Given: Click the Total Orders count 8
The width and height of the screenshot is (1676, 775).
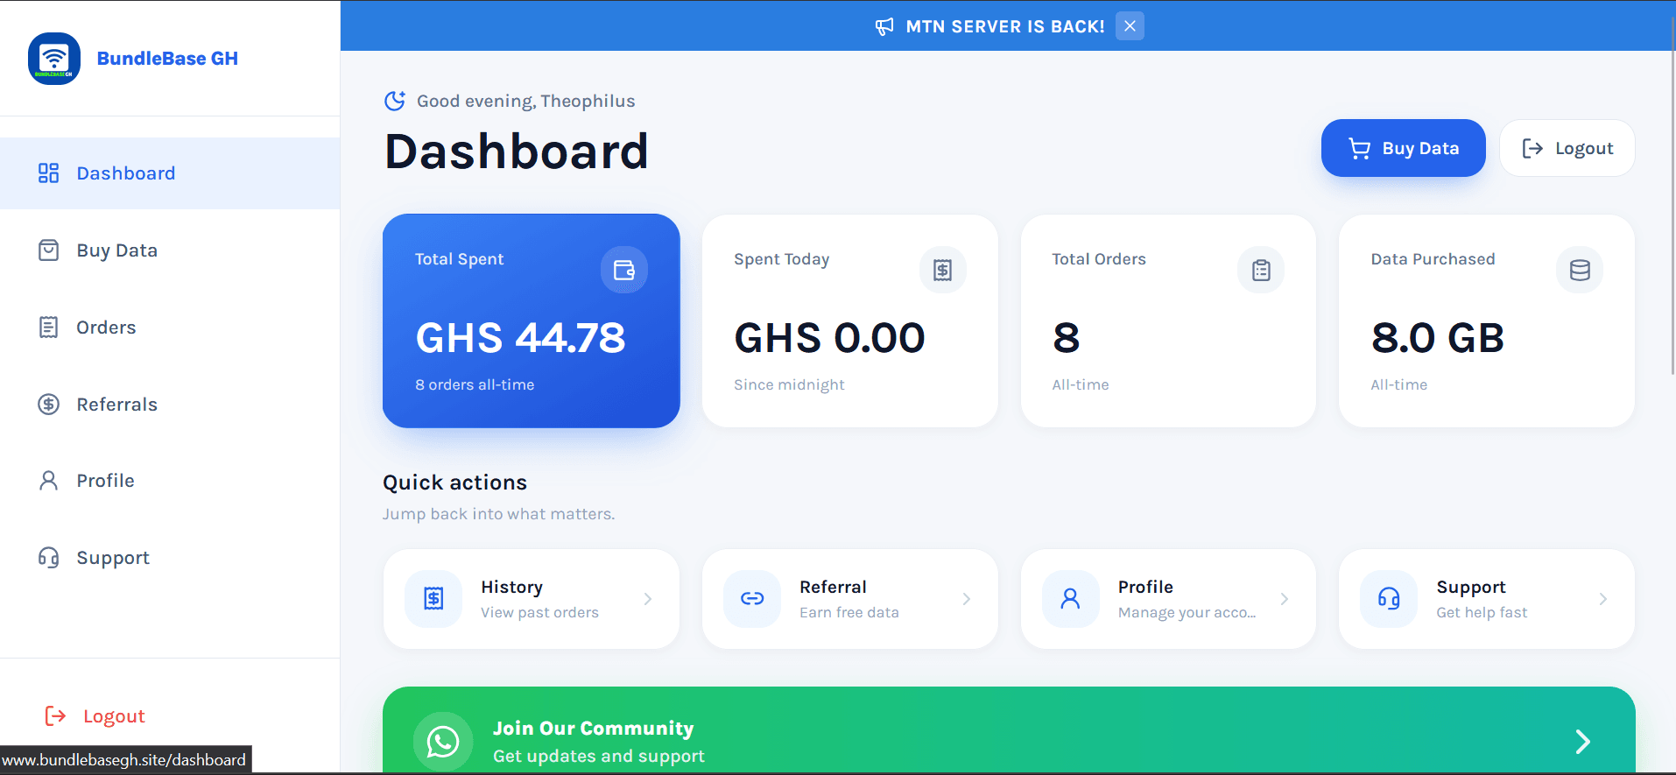Looking at the screenshot, I should tap(1066, 338).
